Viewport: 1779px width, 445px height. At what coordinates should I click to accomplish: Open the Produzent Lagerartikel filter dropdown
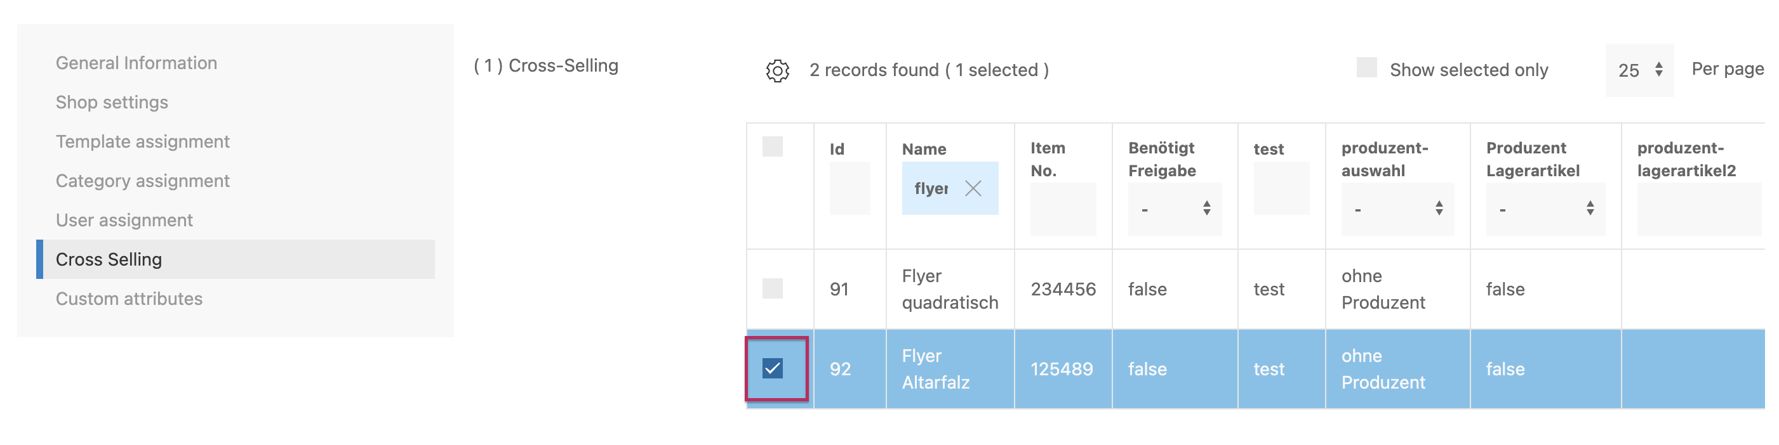click(1545, 209)
